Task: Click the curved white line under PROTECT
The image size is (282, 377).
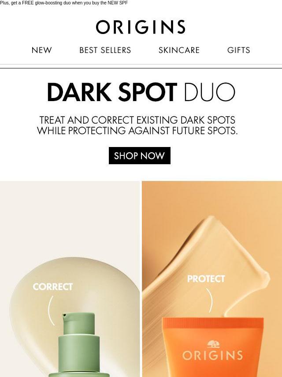Action: pos(210,300)
